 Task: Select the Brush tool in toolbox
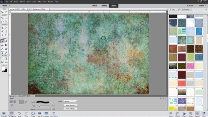tap(2, 41)
